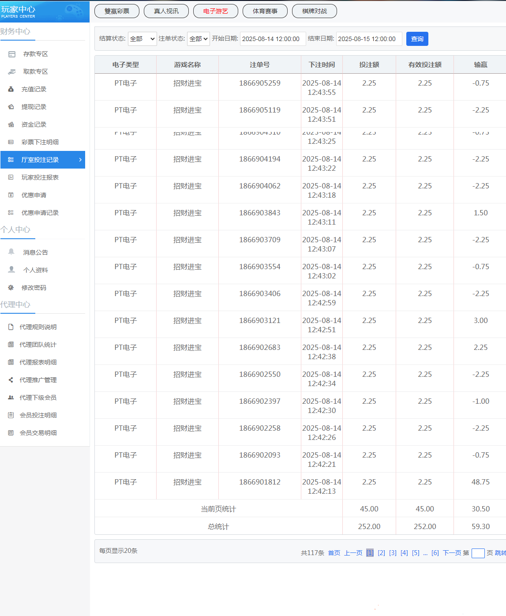Open the 结算状态 dropdown
This screenshot has height=616, width=506.
click(142, 39)
